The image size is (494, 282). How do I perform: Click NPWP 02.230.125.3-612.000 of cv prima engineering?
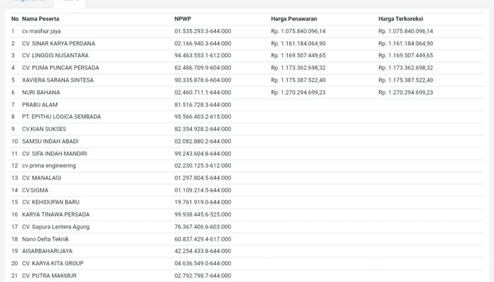(203, 166)
